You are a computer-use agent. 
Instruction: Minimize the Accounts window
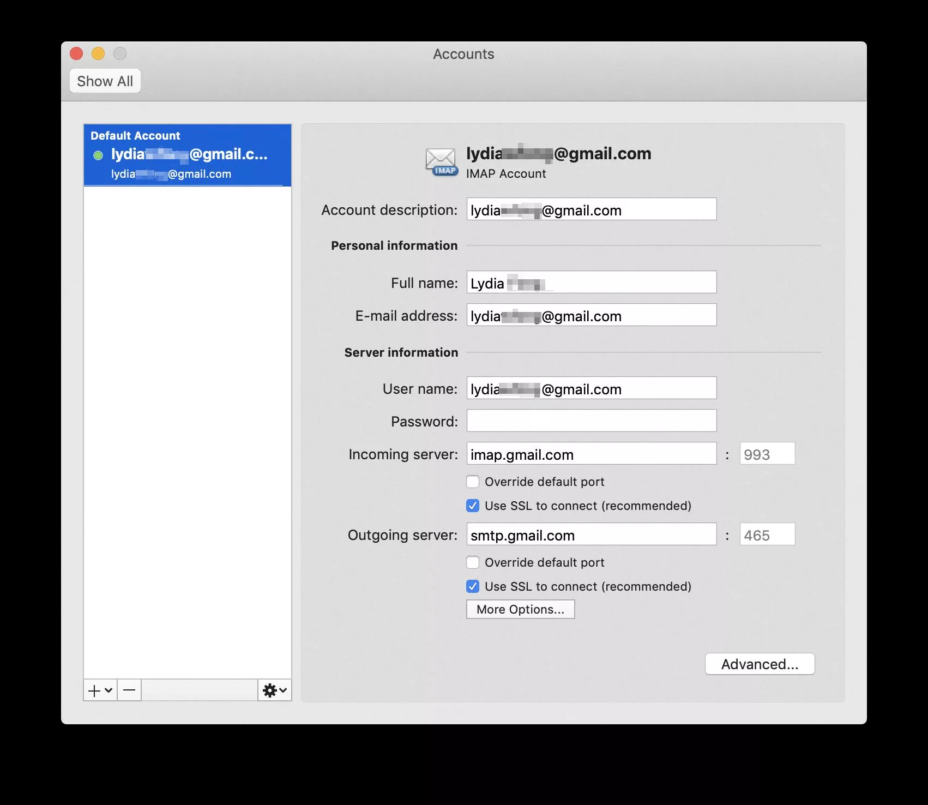98,53
